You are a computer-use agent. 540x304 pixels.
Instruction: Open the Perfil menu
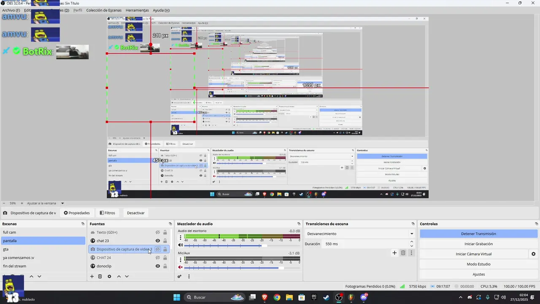point(78,10)
